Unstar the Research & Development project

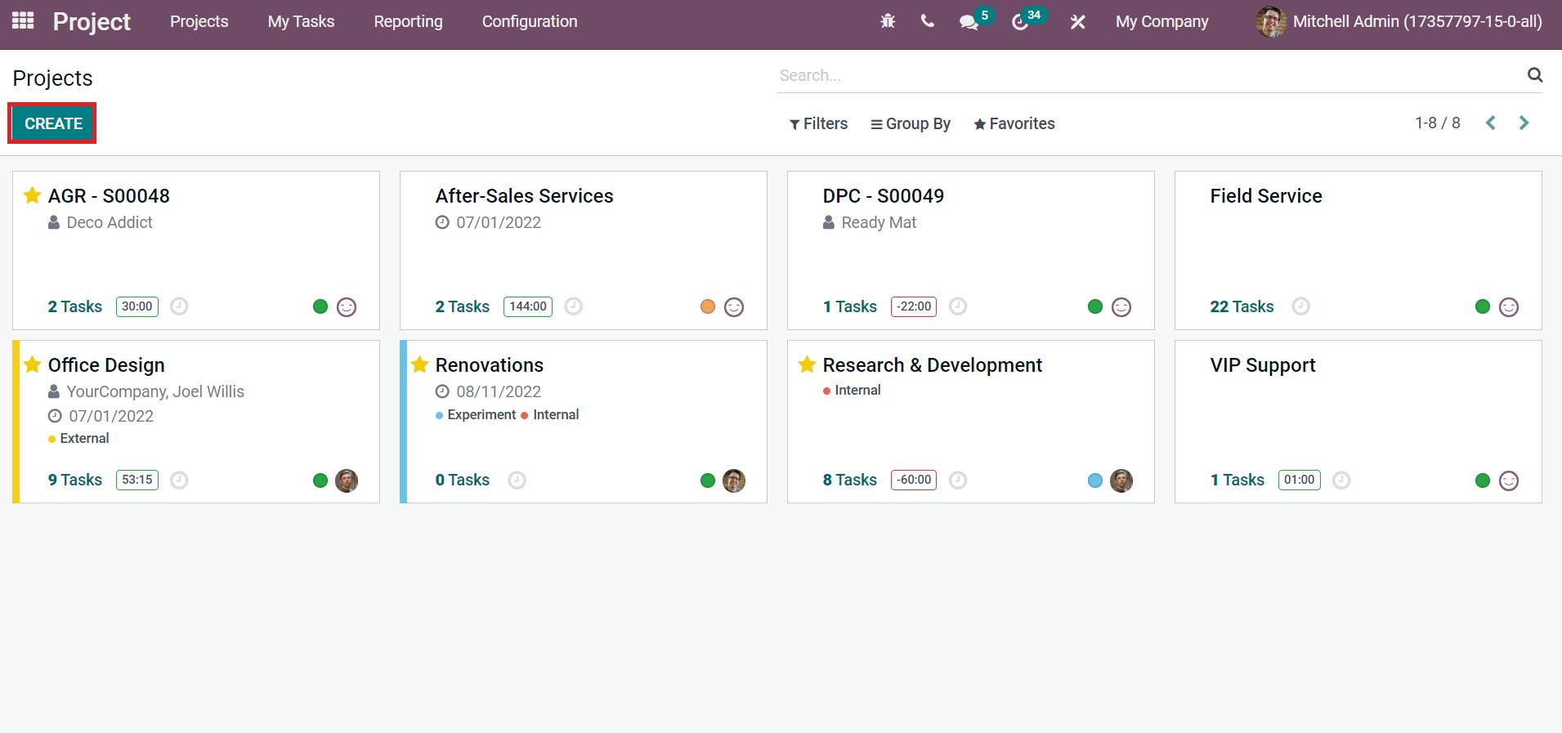click(807, 364)
